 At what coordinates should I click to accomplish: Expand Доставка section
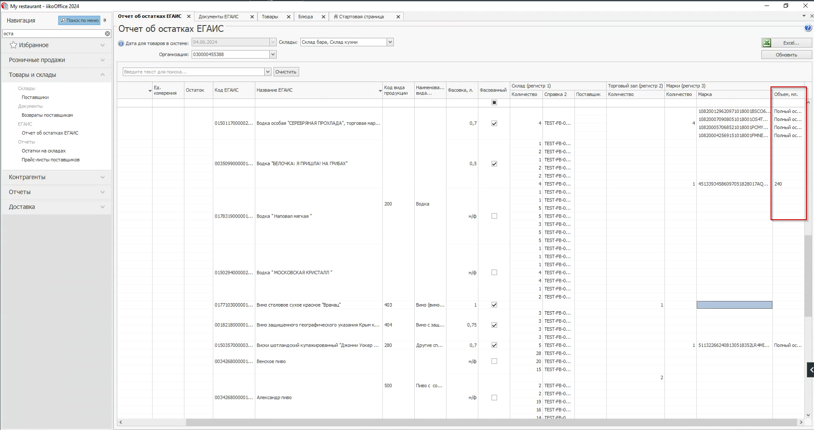[103, 207]
